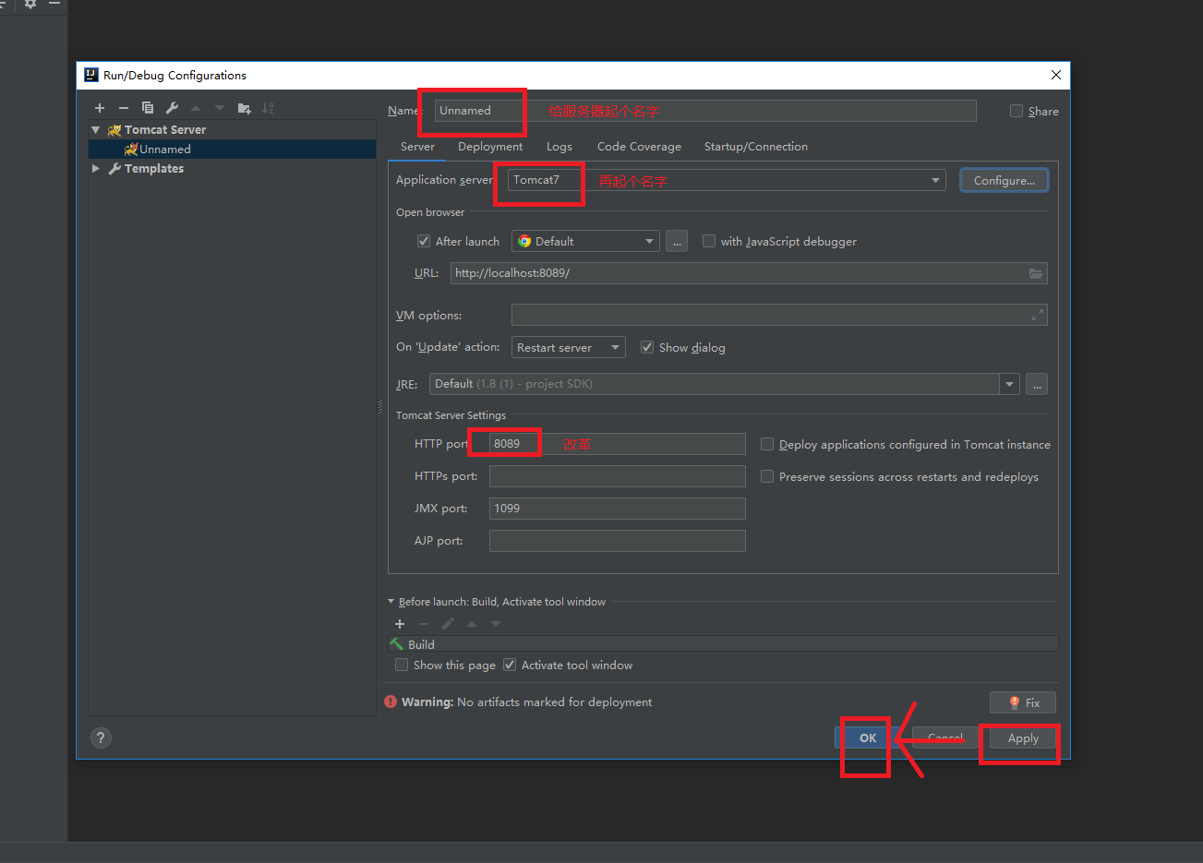Viewport: 1203px width, 863px height.
Task: Click the red warning icon
Action: pos(391,702)
